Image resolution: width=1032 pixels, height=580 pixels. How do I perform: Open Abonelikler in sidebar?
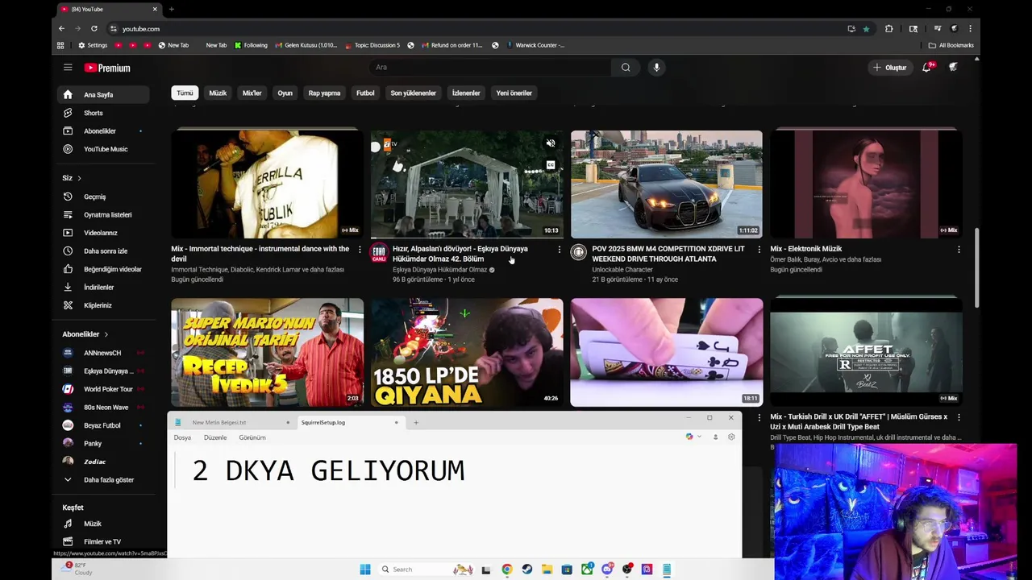(x=103, y=130)
